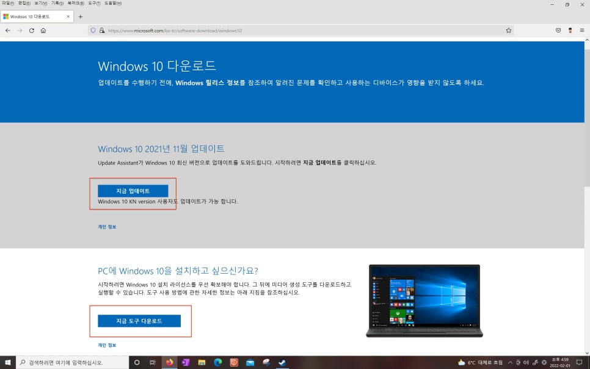590x369 pixels.
Task: Open the 편집(E) menu
Action: pyautogui.click(x=24, y=3)
